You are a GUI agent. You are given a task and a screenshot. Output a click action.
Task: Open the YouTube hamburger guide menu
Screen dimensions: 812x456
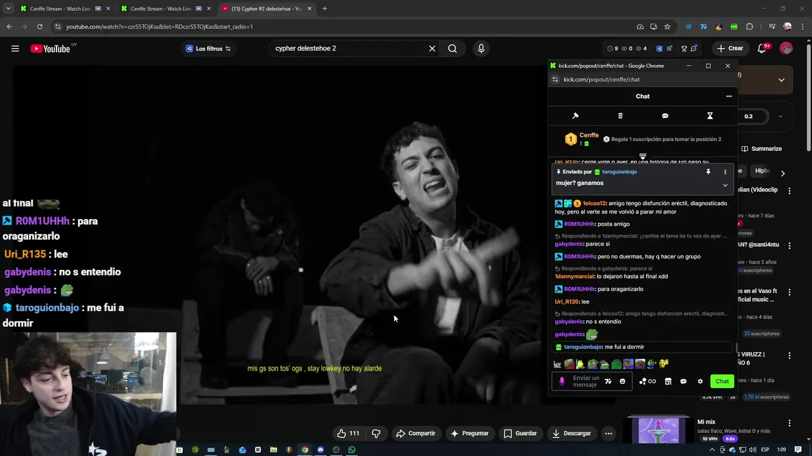click(x=15, y=48)
